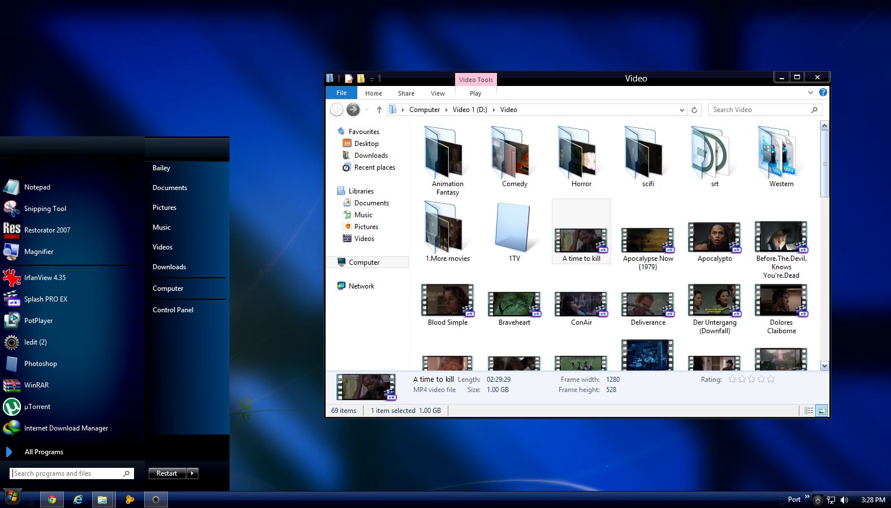Image resolution: width=891 pixels, height=508 pixels.
Task: Open the Western folder
Action: point(781,157)
